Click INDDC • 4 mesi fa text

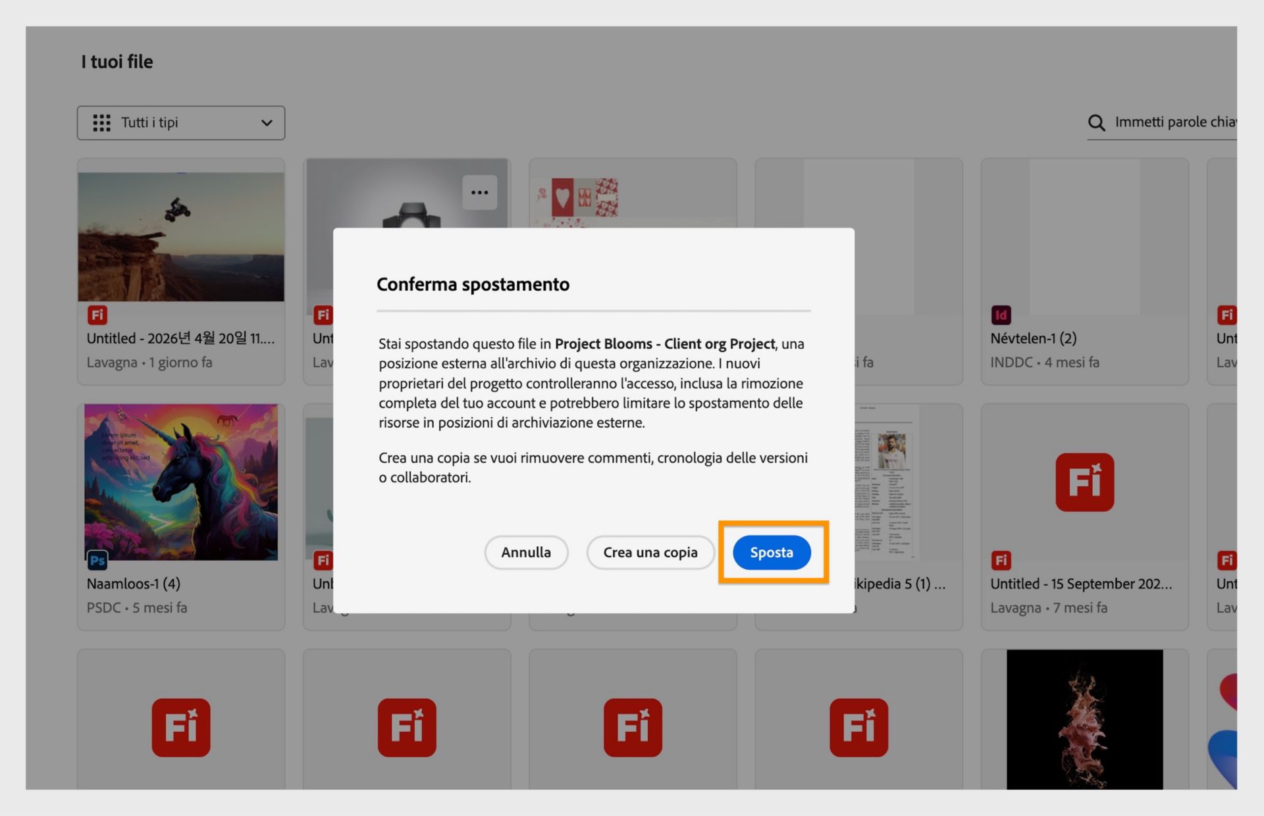click(x=1045, y=363)
